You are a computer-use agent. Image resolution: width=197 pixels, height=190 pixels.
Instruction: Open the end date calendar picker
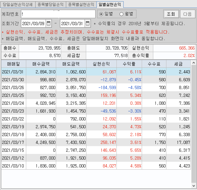coord(88,24)
